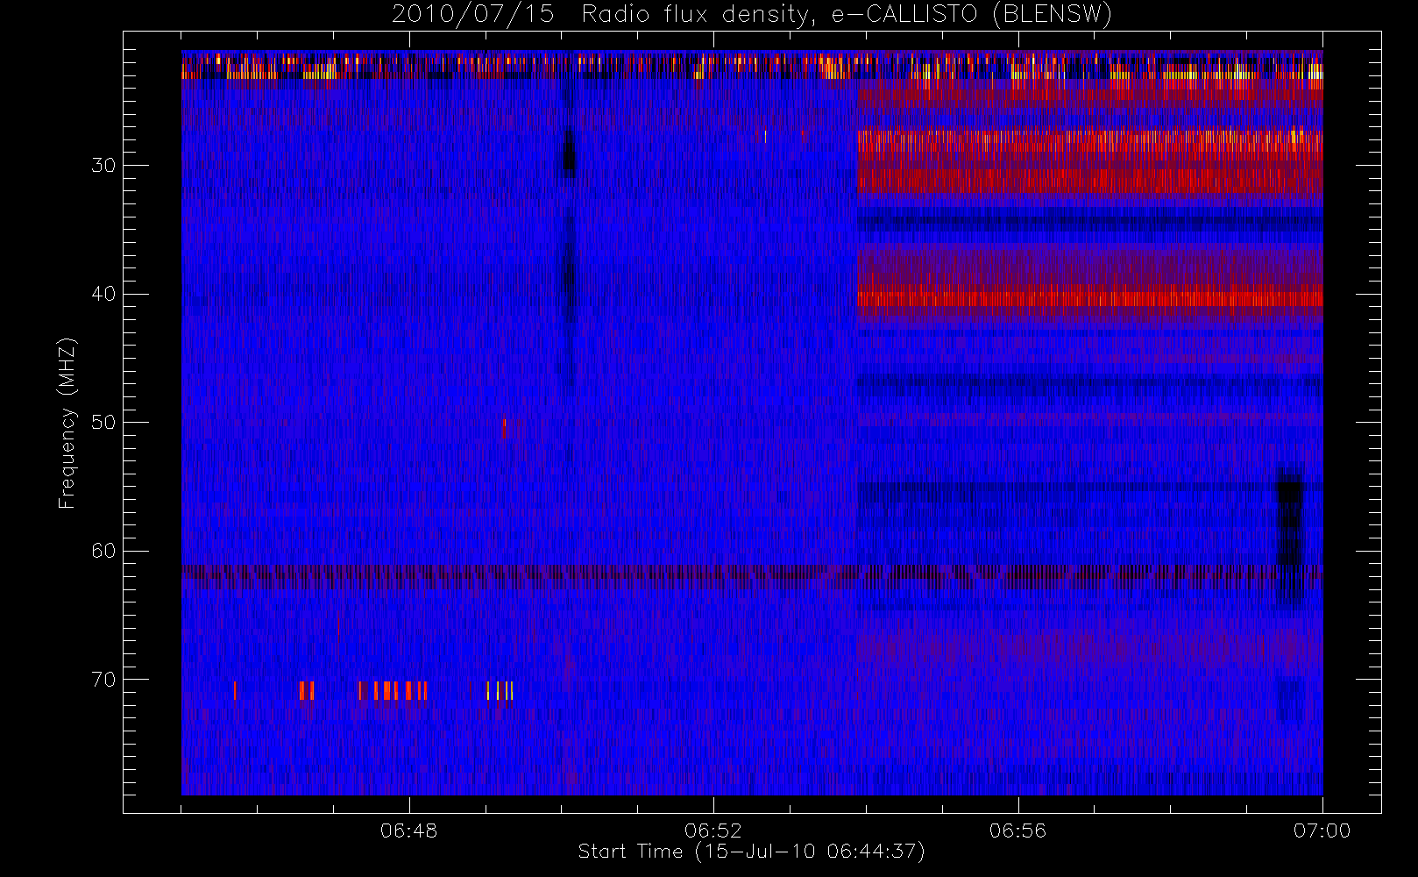
Task: Click the 06:48 time tick label
Action: [408, 831]
